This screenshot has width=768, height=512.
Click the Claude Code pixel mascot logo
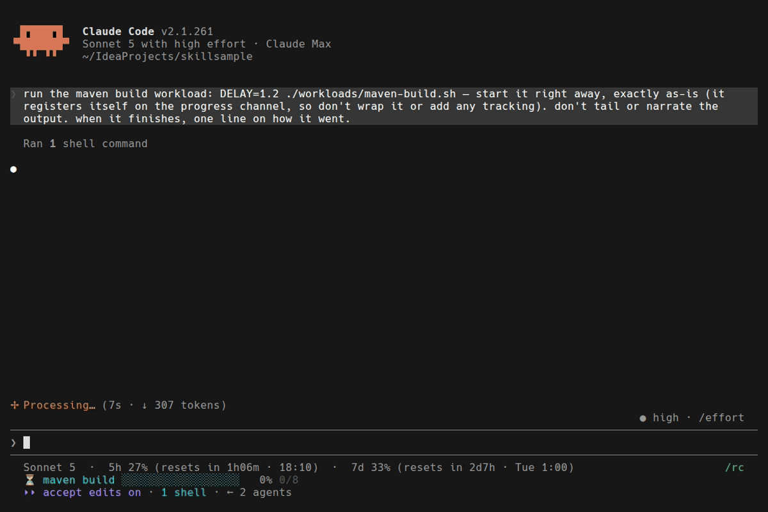point(41,41)
